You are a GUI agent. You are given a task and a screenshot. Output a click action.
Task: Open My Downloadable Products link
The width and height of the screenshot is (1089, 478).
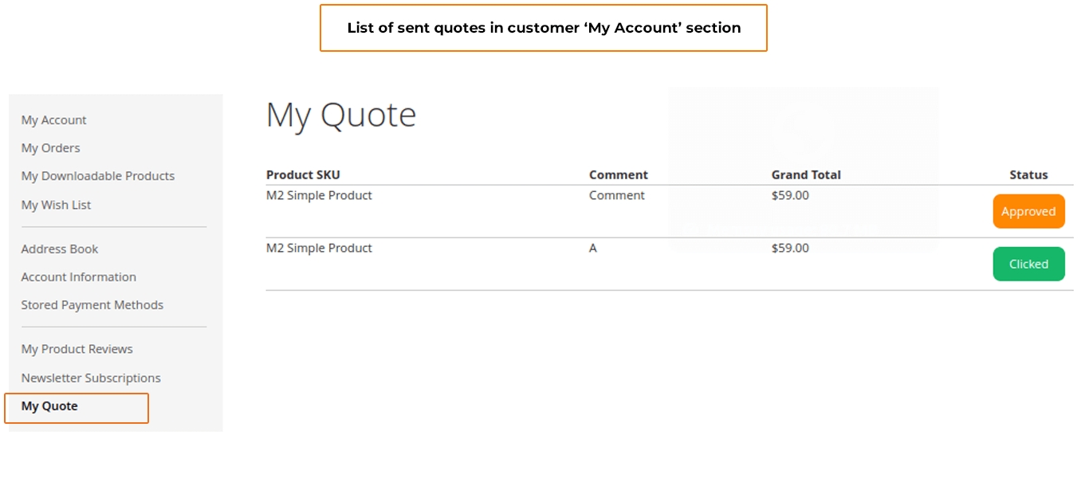click(x=97, y=176)
